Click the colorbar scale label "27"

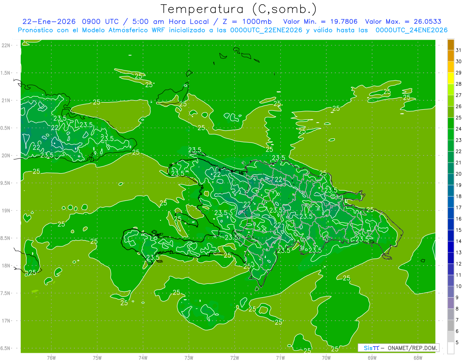pyautogui.click(x=459, y=95)
